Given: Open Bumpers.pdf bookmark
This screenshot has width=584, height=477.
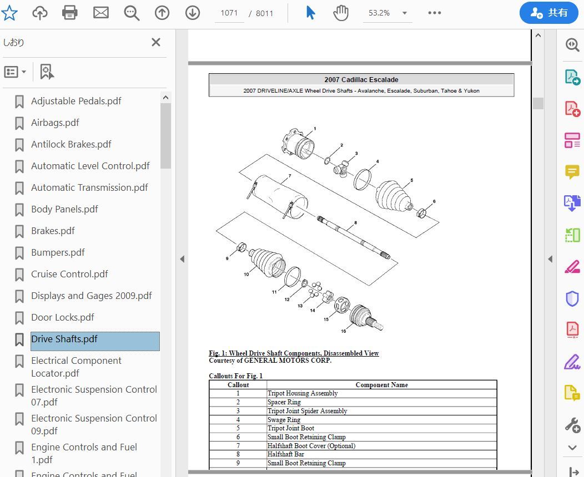Looking at the screenshot, I should tap(58, 252).
